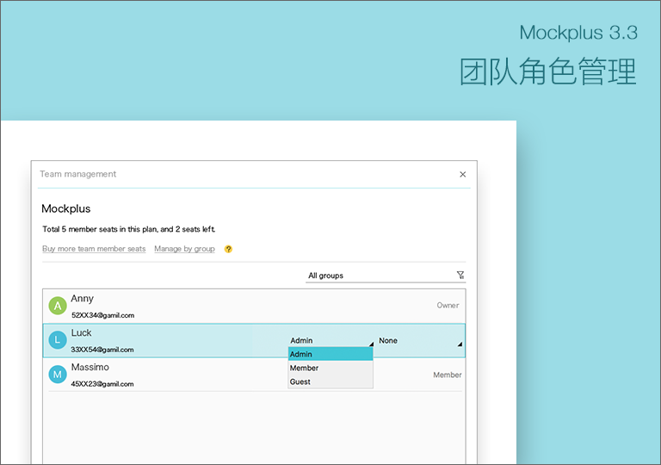Screen dimensions: 661x465
Task: Click the filter funnel icon beside All groups
Action: (460, 275)
